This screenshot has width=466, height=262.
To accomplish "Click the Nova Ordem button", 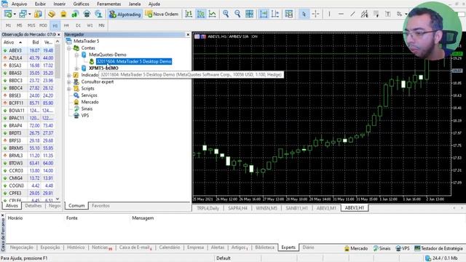I will point(162,14).
